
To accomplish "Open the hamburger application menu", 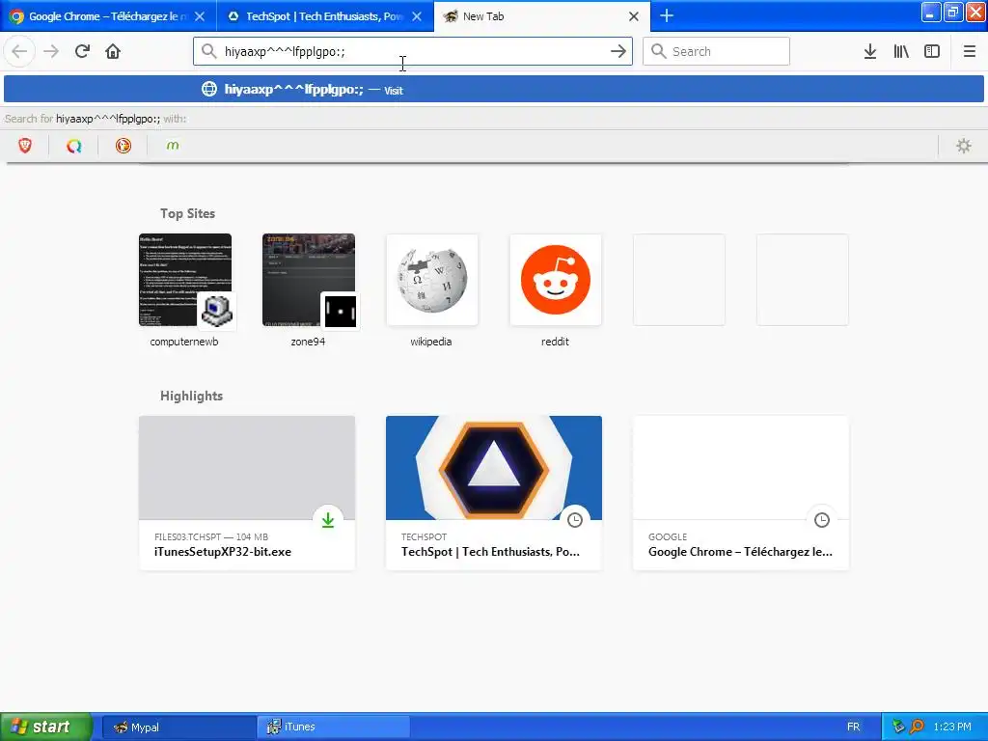I will [x=970, y=51].
